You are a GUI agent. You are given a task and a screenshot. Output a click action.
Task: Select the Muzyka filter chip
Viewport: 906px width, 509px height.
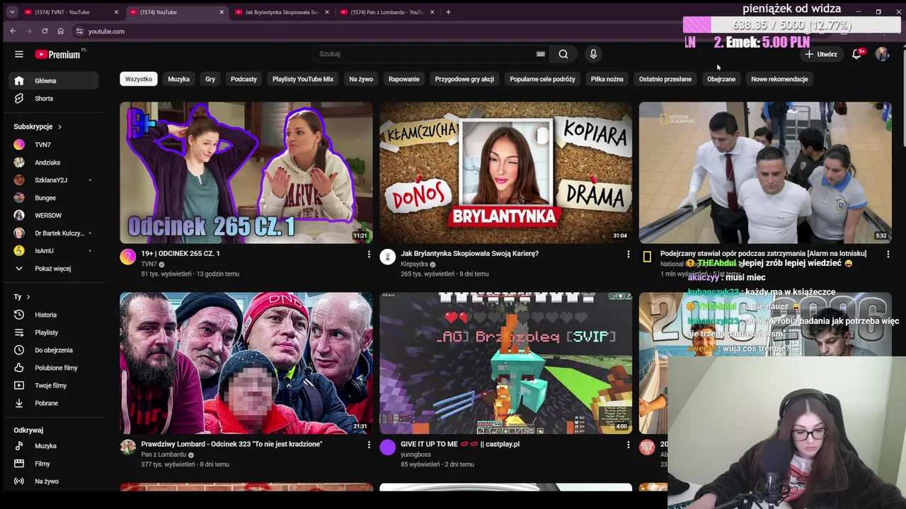tap(178, 79)
